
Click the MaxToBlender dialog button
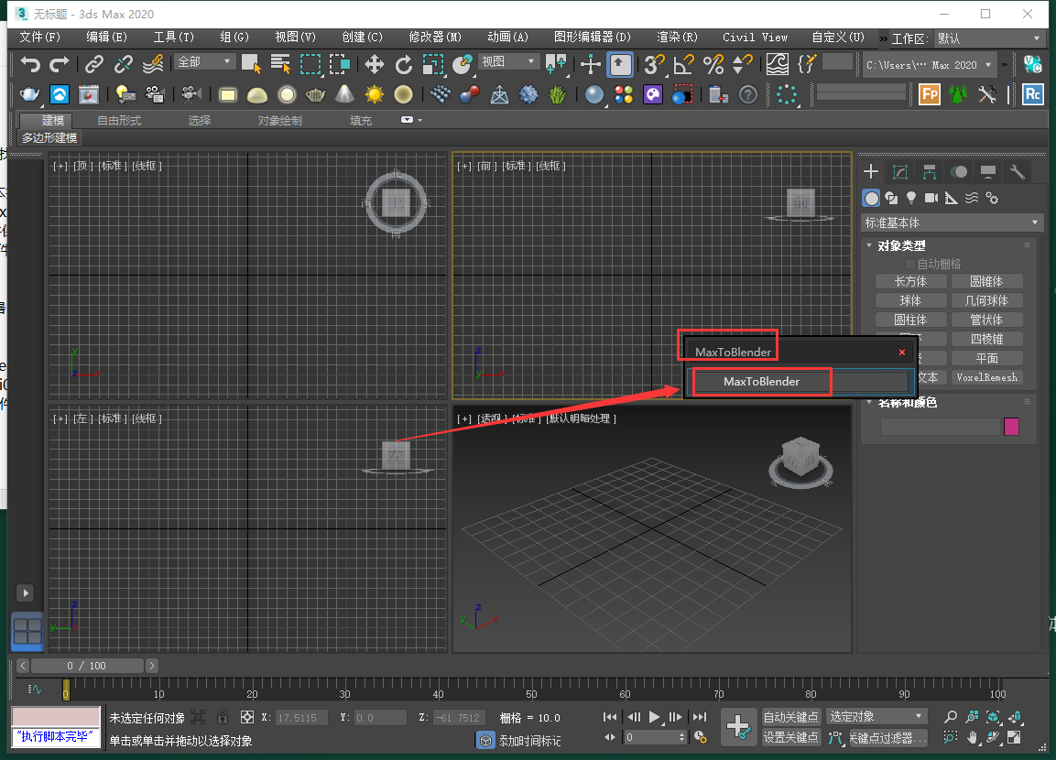tap(801, 381)
